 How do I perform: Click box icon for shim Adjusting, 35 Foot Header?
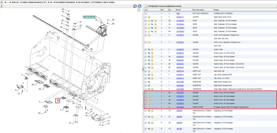(x=152, y=129)
